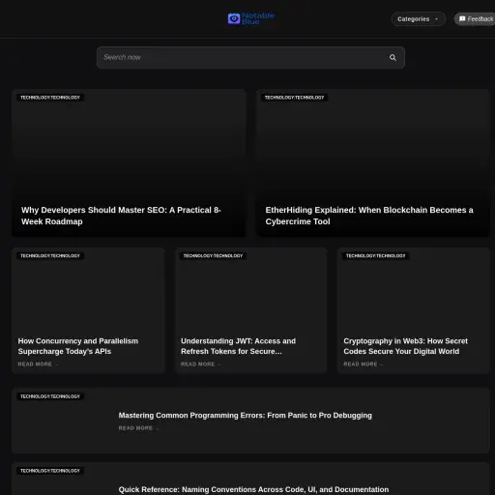Open Quick Reference Naming Conventions article title
The image size is (495, 495).
pos(253,489)
